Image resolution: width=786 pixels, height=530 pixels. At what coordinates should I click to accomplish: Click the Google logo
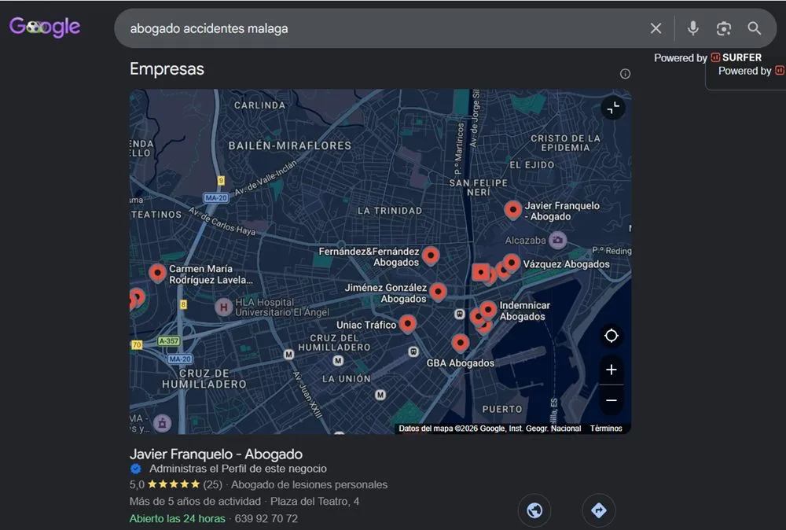(x=45, y=27)
